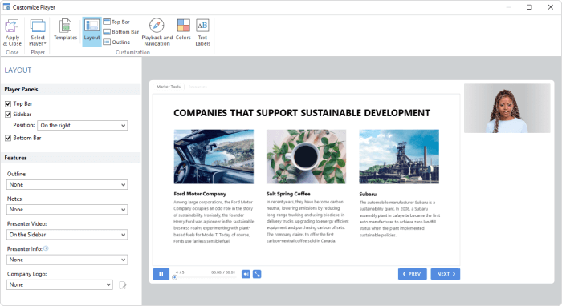Pause the preview playback
This screenshot has height=306, width=562.
point(161,274)
